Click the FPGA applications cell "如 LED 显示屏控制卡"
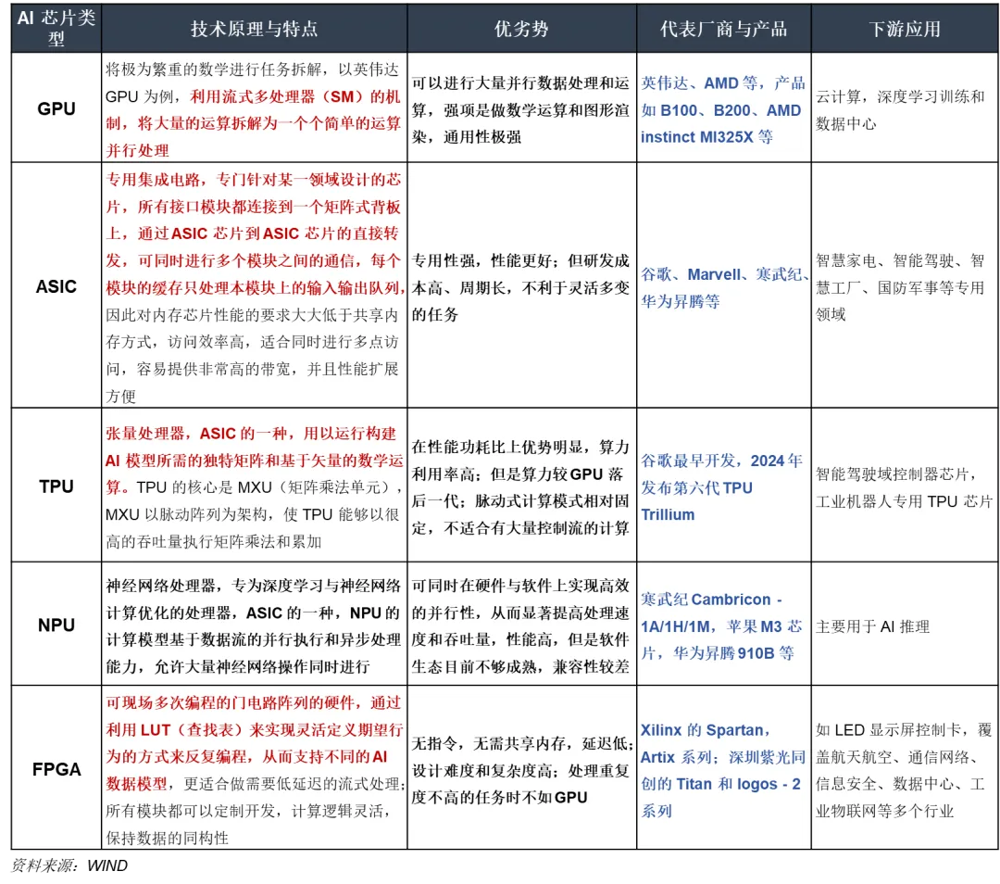This screenshot has width=1000, height=884. pyautogui.click(x=905, y=768)
